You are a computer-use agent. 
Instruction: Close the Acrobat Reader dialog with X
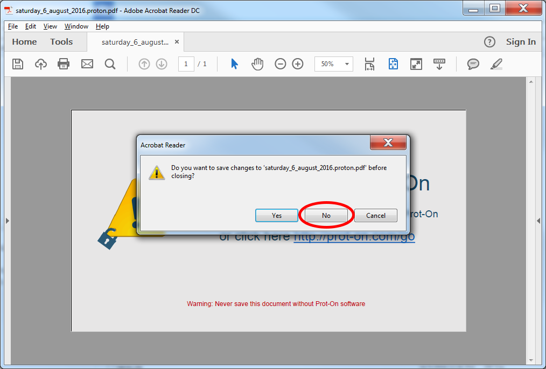388,142
